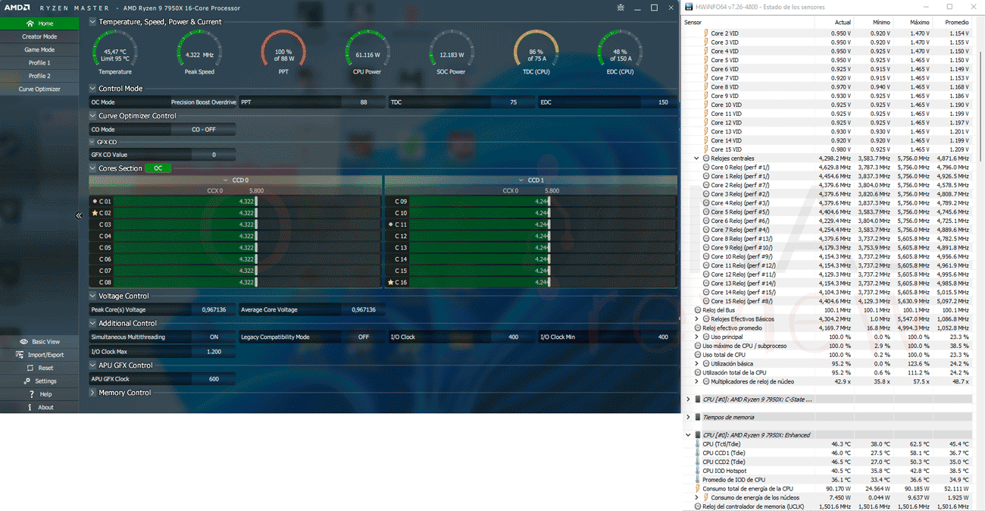Click the thermometer icon of CPU (Tctl/Tdie)
Image resolution: width=985 pixels, height=511 pixels.
pos(697,444)
